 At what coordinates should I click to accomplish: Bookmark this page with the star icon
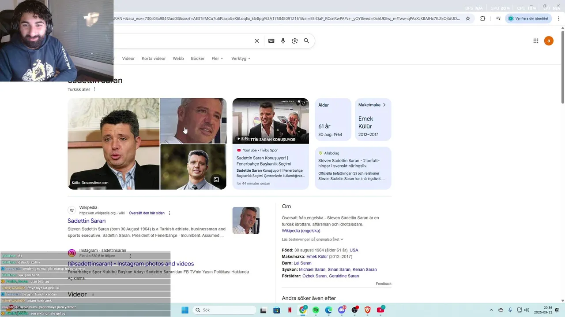(468, 18)
